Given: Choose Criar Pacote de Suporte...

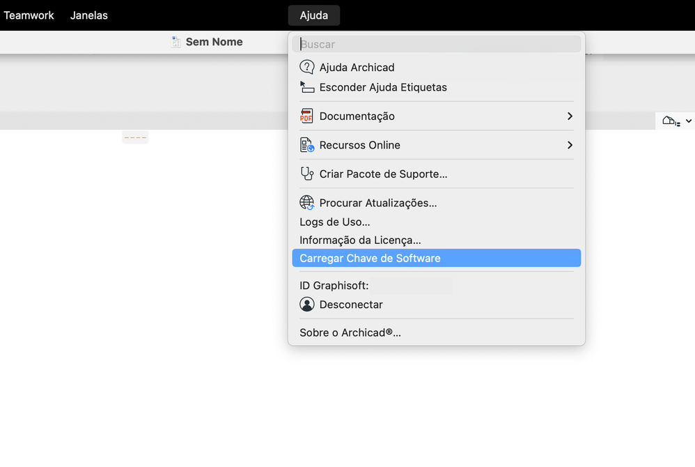Looking at the screenshot, I should click(x=437, y=174).
